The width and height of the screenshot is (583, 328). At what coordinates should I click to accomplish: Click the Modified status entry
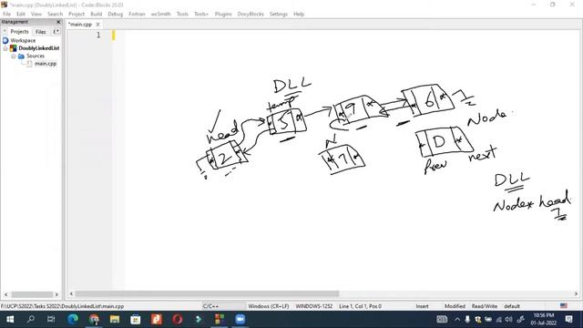[455, 306]
